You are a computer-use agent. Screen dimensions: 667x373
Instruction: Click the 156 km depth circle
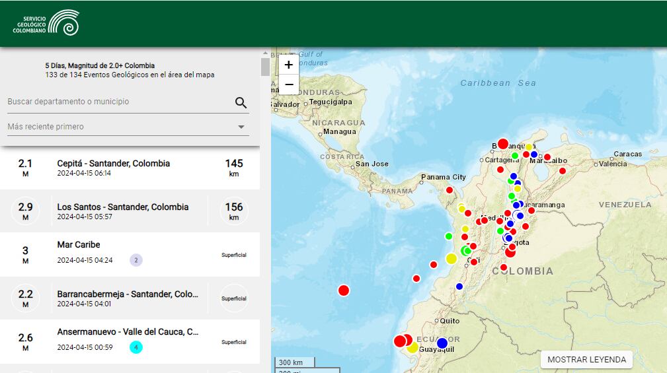click(x=234, y=211)
